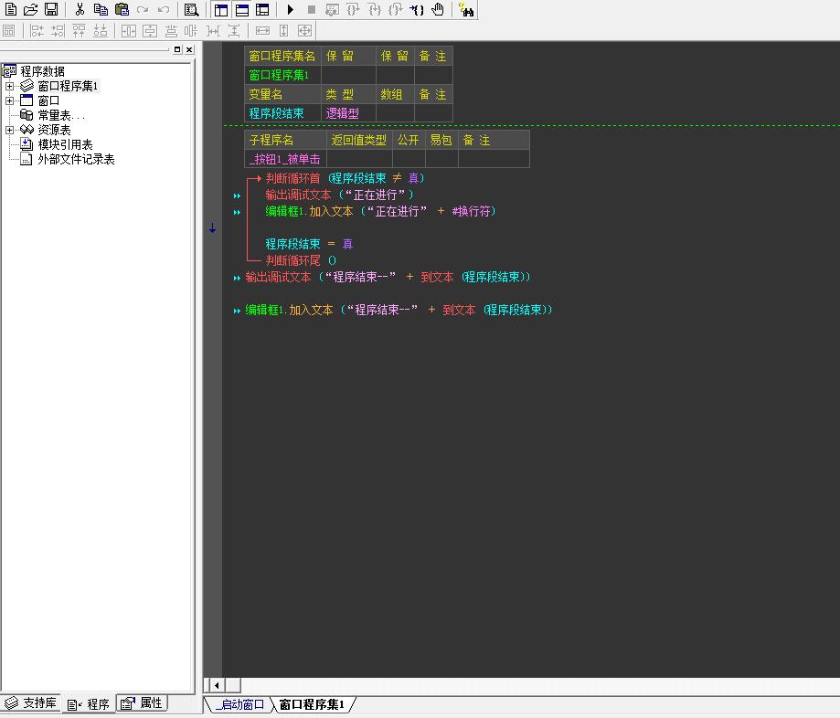Screen dimensions: 840x718
Task: Cut selection with the scissors icon
Action: pyautogui.click(x=80, y=9)
